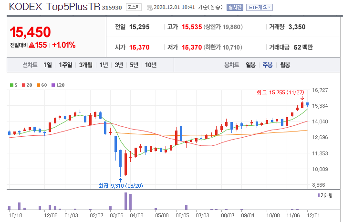
Task: Switch to 일봉 daily candle chart
Action: tap(250, 65)
